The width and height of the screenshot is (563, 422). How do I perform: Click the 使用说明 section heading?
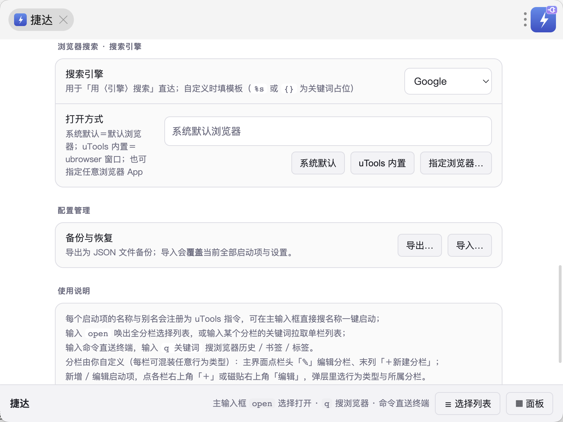(x=74, y=291)
